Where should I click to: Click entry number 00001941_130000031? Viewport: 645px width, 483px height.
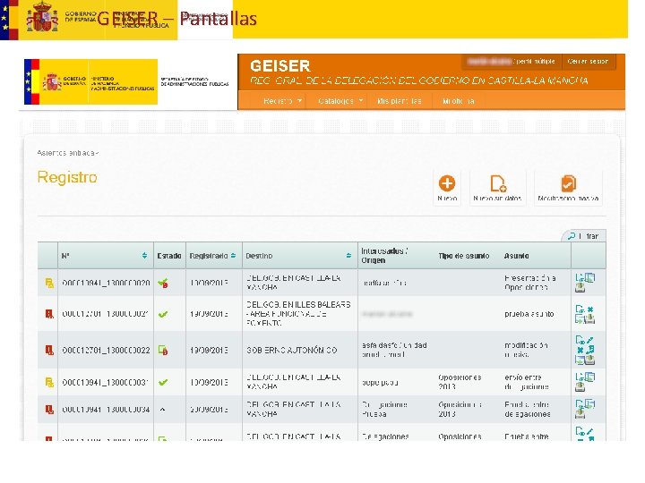106,383
